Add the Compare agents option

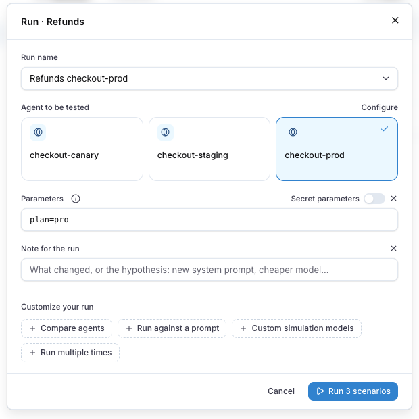[x=67, y=328]
